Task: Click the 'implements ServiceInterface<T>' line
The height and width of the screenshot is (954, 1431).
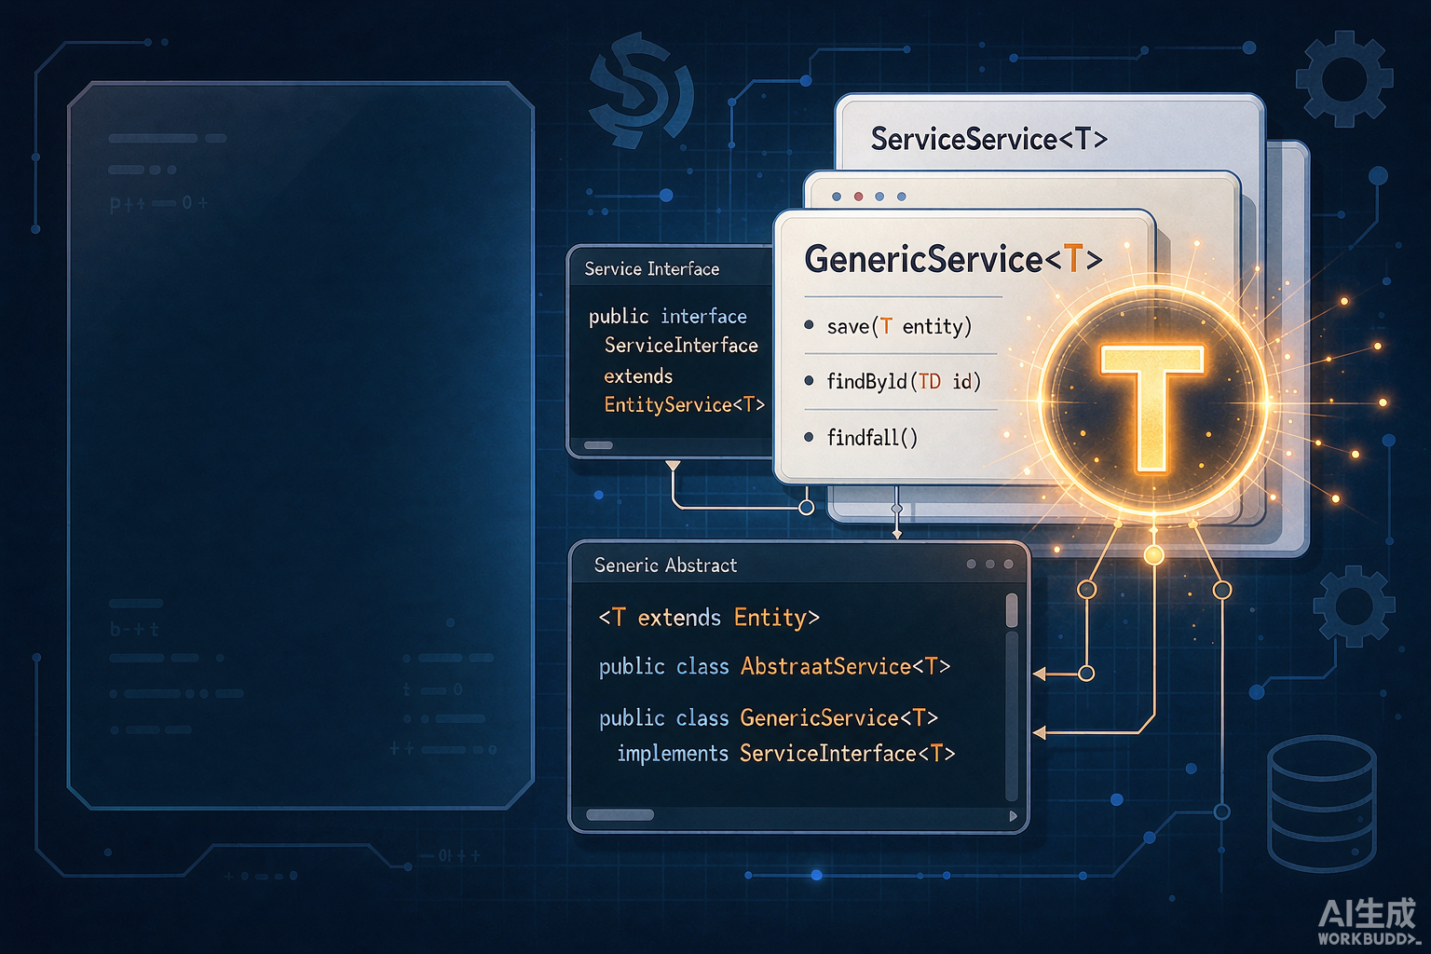Action: point(786,753)
